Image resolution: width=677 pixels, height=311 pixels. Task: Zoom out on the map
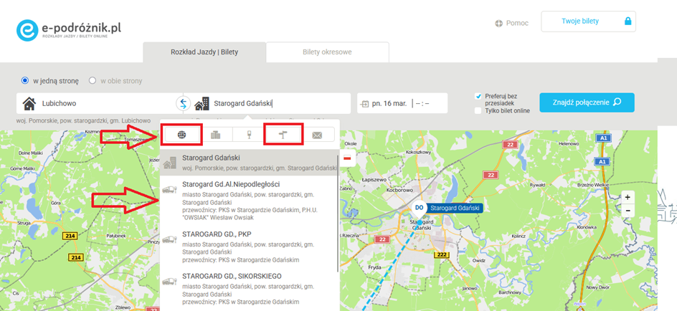click(628, 210)
